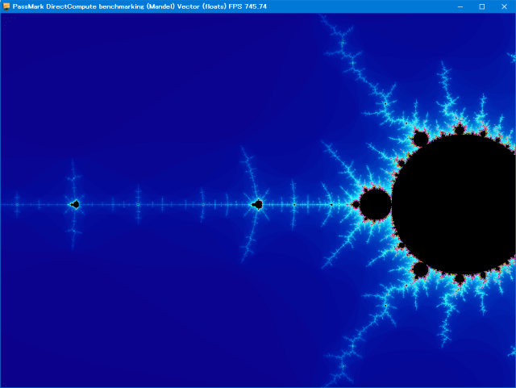Click the mini Mandelbrot in the antenna's middle

(x=257, y=205)
